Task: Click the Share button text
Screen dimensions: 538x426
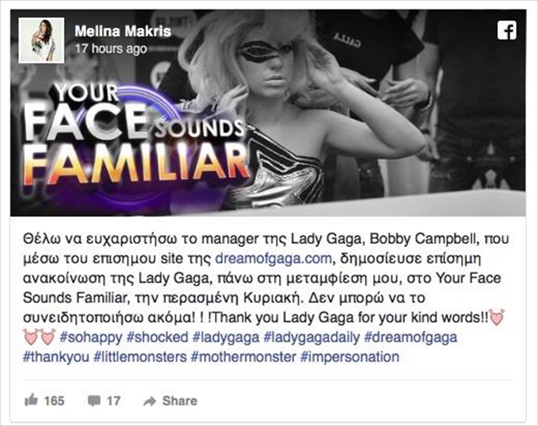Action: pyautogui.click(x=179, y=401)
